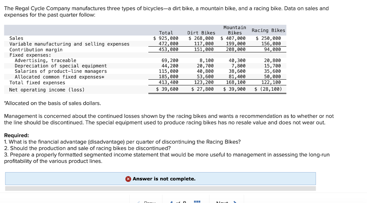367x203 pixels.
Task: Select dirt bikes net income $ 27,800
Action: [202, 89]
